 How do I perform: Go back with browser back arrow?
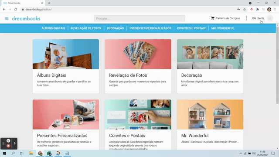[x=4, y=10]
